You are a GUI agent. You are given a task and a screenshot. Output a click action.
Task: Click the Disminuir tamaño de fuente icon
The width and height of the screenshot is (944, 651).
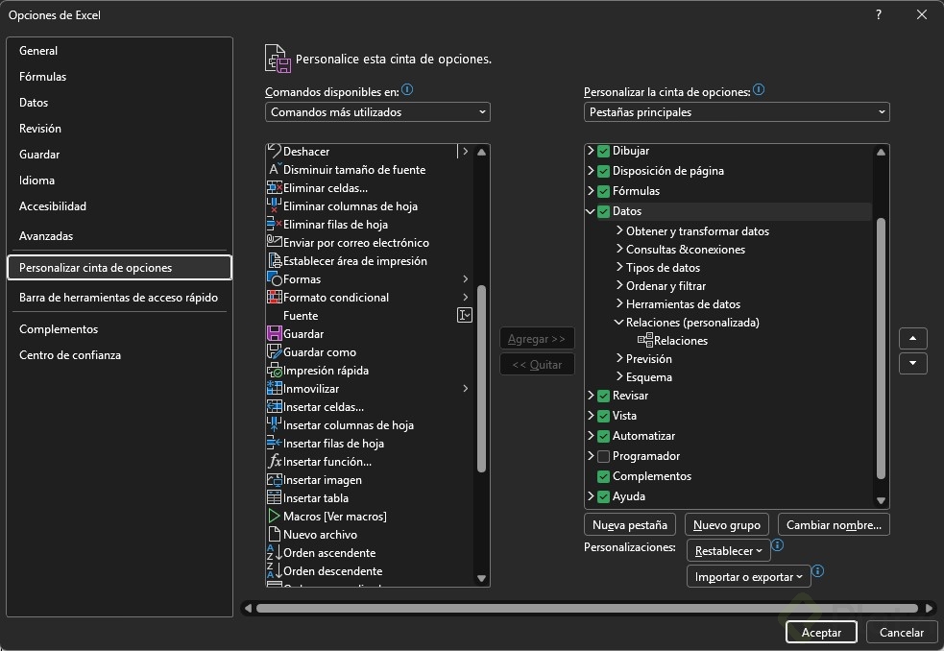pyautogui.click(x=275, y=169)
